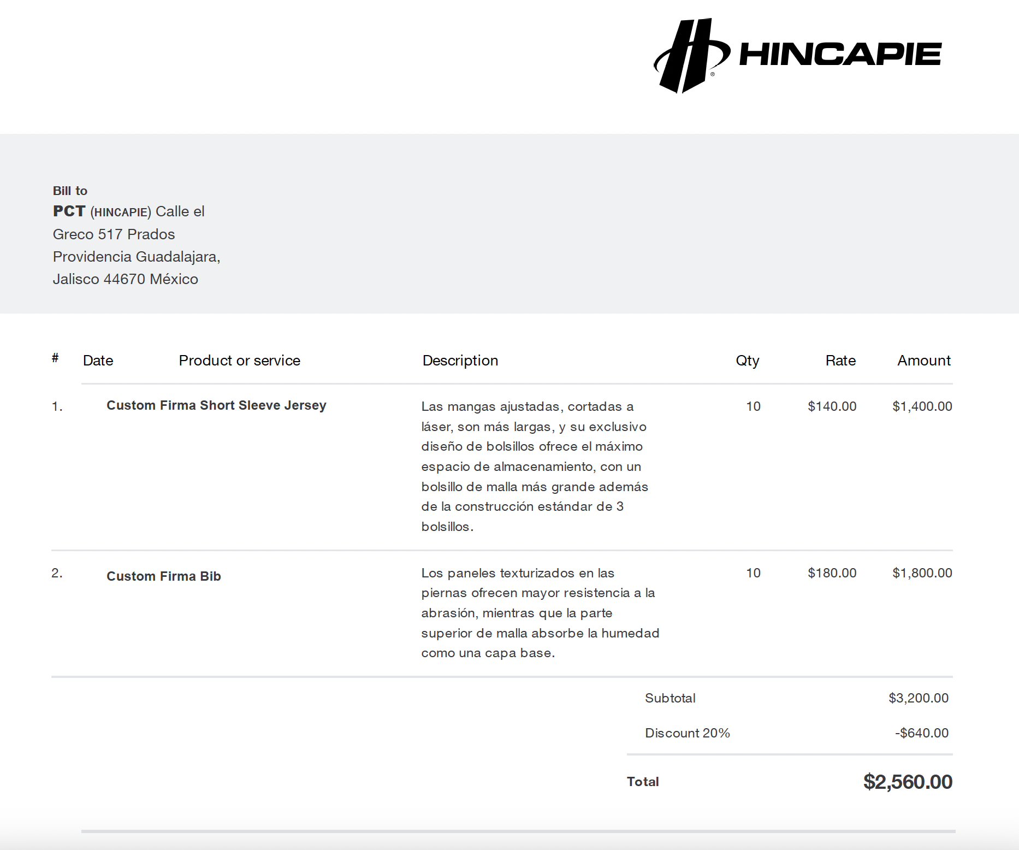This screenshot has width=1019, height=850.
Task: Click the jersey description starting 'Las mangas ajustadas'
Action: 535,467
